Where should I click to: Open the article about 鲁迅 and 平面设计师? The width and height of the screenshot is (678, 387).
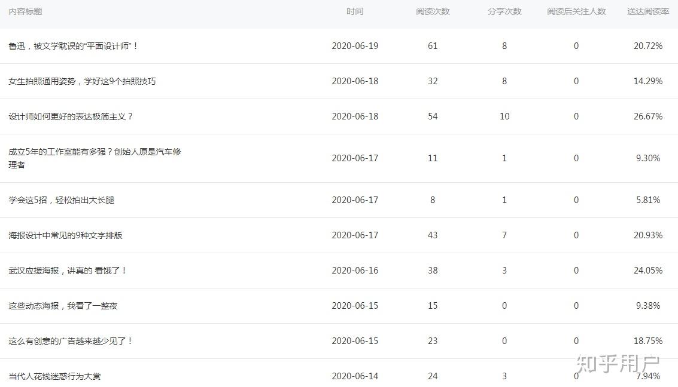click(74, 46)
